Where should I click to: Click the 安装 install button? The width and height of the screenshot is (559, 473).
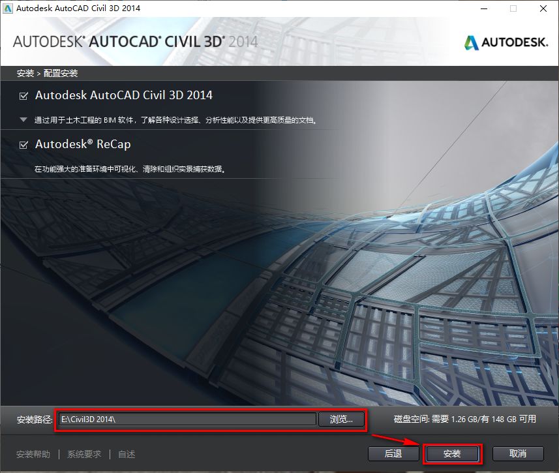tap(451, 453)
